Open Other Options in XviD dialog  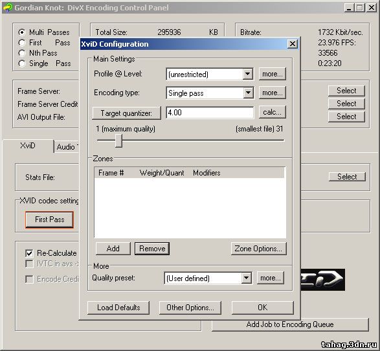(190, 308)
